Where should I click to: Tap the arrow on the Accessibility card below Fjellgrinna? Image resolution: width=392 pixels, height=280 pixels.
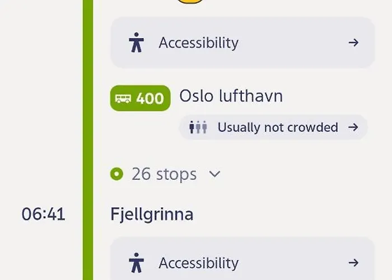[x=353, y=263]
